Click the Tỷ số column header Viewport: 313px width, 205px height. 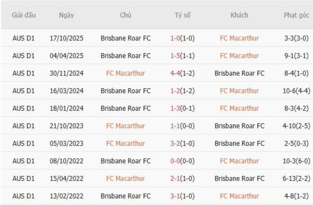coord(183,15)
